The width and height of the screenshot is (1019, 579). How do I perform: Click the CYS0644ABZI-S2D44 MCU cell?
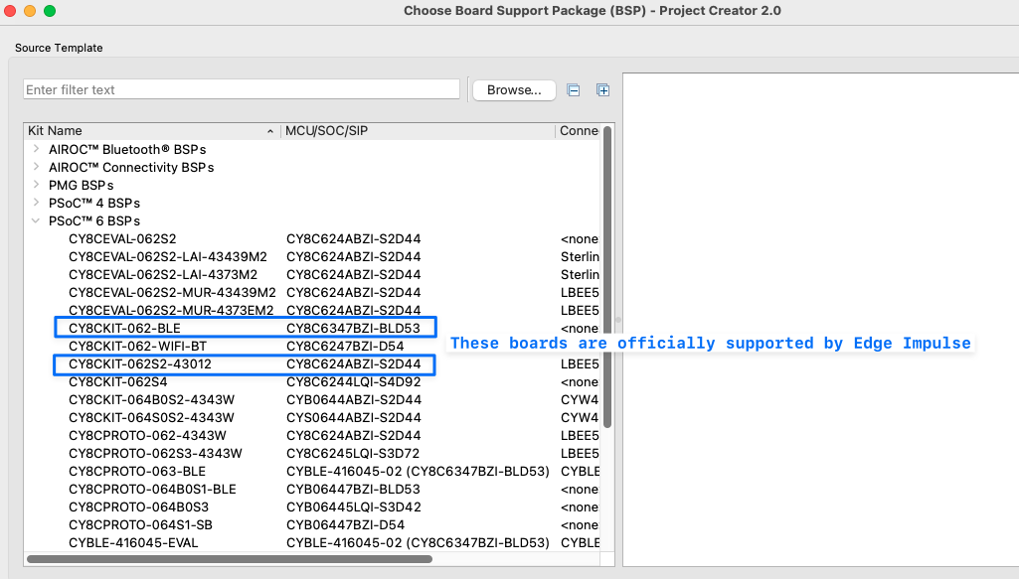(x=354, y=417)
